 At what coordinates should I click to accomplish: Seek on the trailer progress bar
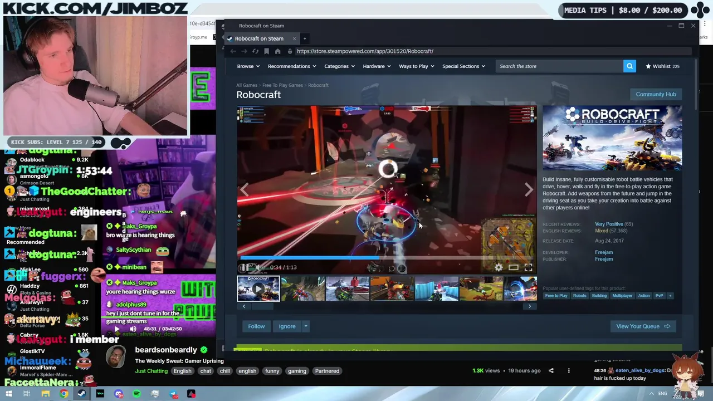[x=387, y=258]
